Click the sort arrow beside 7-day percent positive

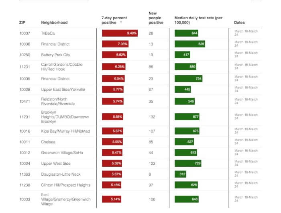121,23
